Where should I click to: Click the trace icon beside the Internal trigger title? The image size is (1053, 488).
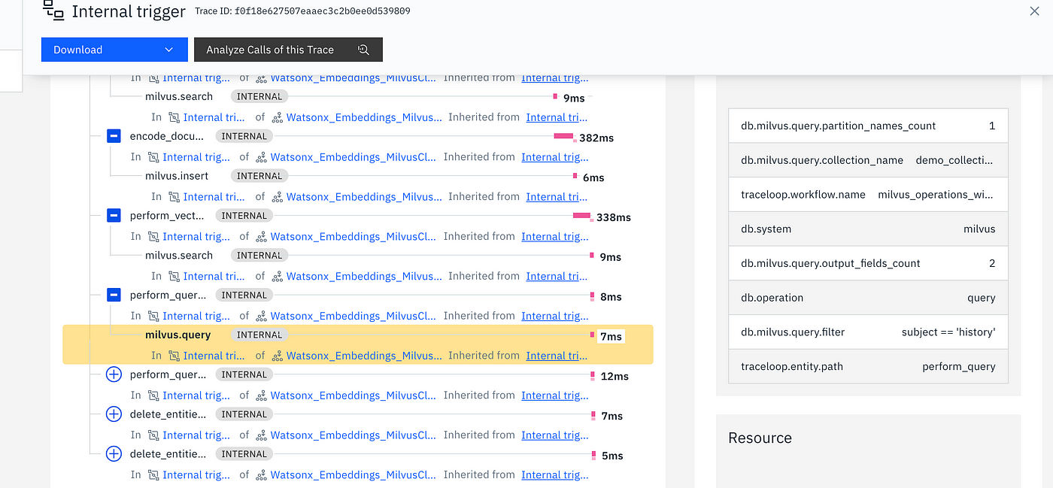tap(53, 10)
